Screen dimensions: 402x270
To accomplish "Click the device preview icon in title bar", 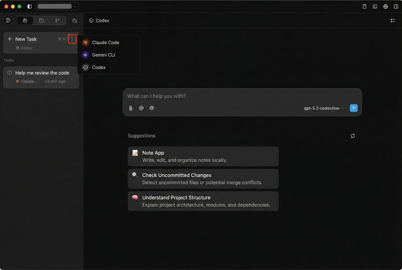I will (x=364, y=7).
